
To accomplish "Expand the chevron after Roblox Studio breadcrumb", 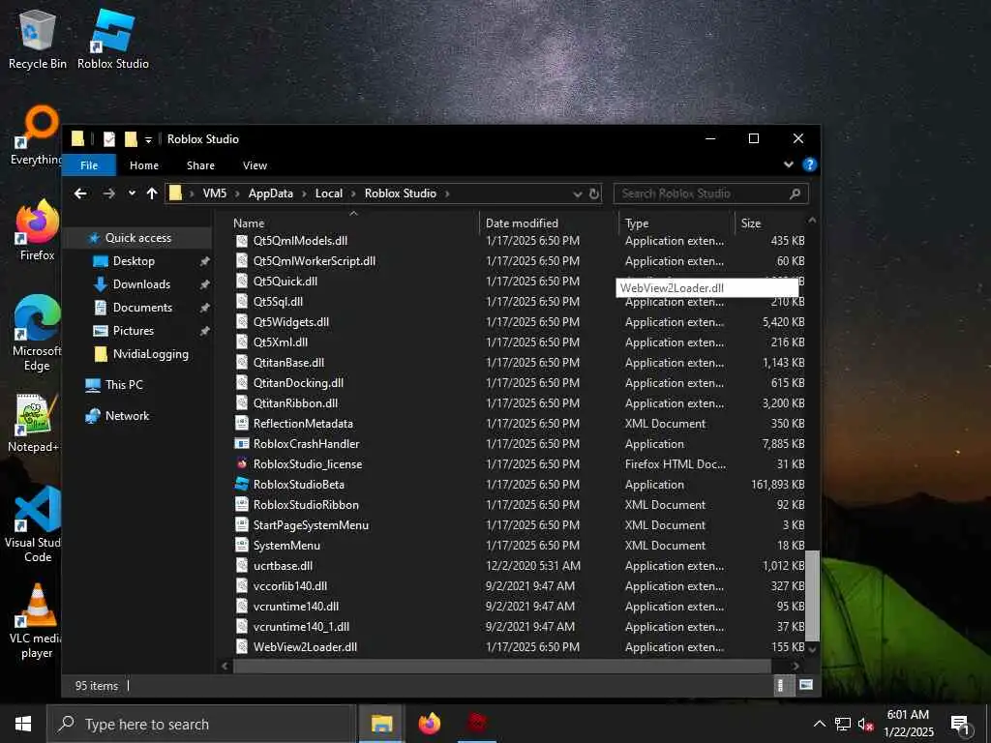I will (447, 193).
